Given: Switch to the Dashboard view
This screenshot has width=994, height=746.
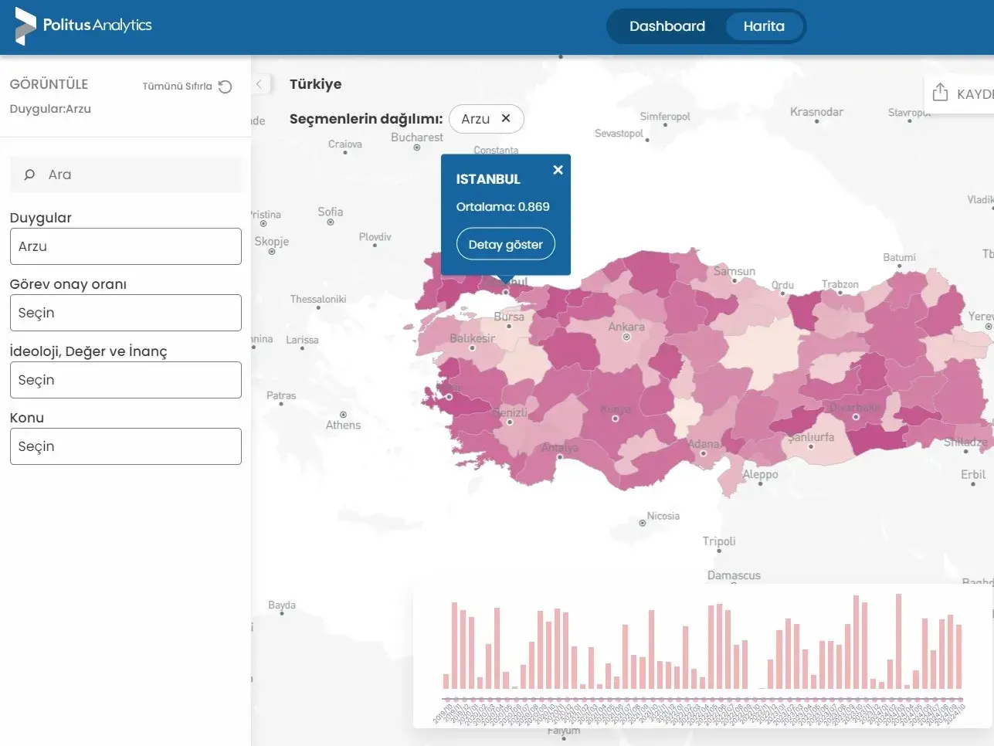Looking at the screenshot, I should (667, 26).
